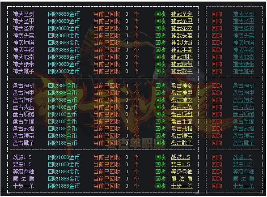
Task: Click the yellow 盘古项链 recycle link
Action: pos(182,114)
